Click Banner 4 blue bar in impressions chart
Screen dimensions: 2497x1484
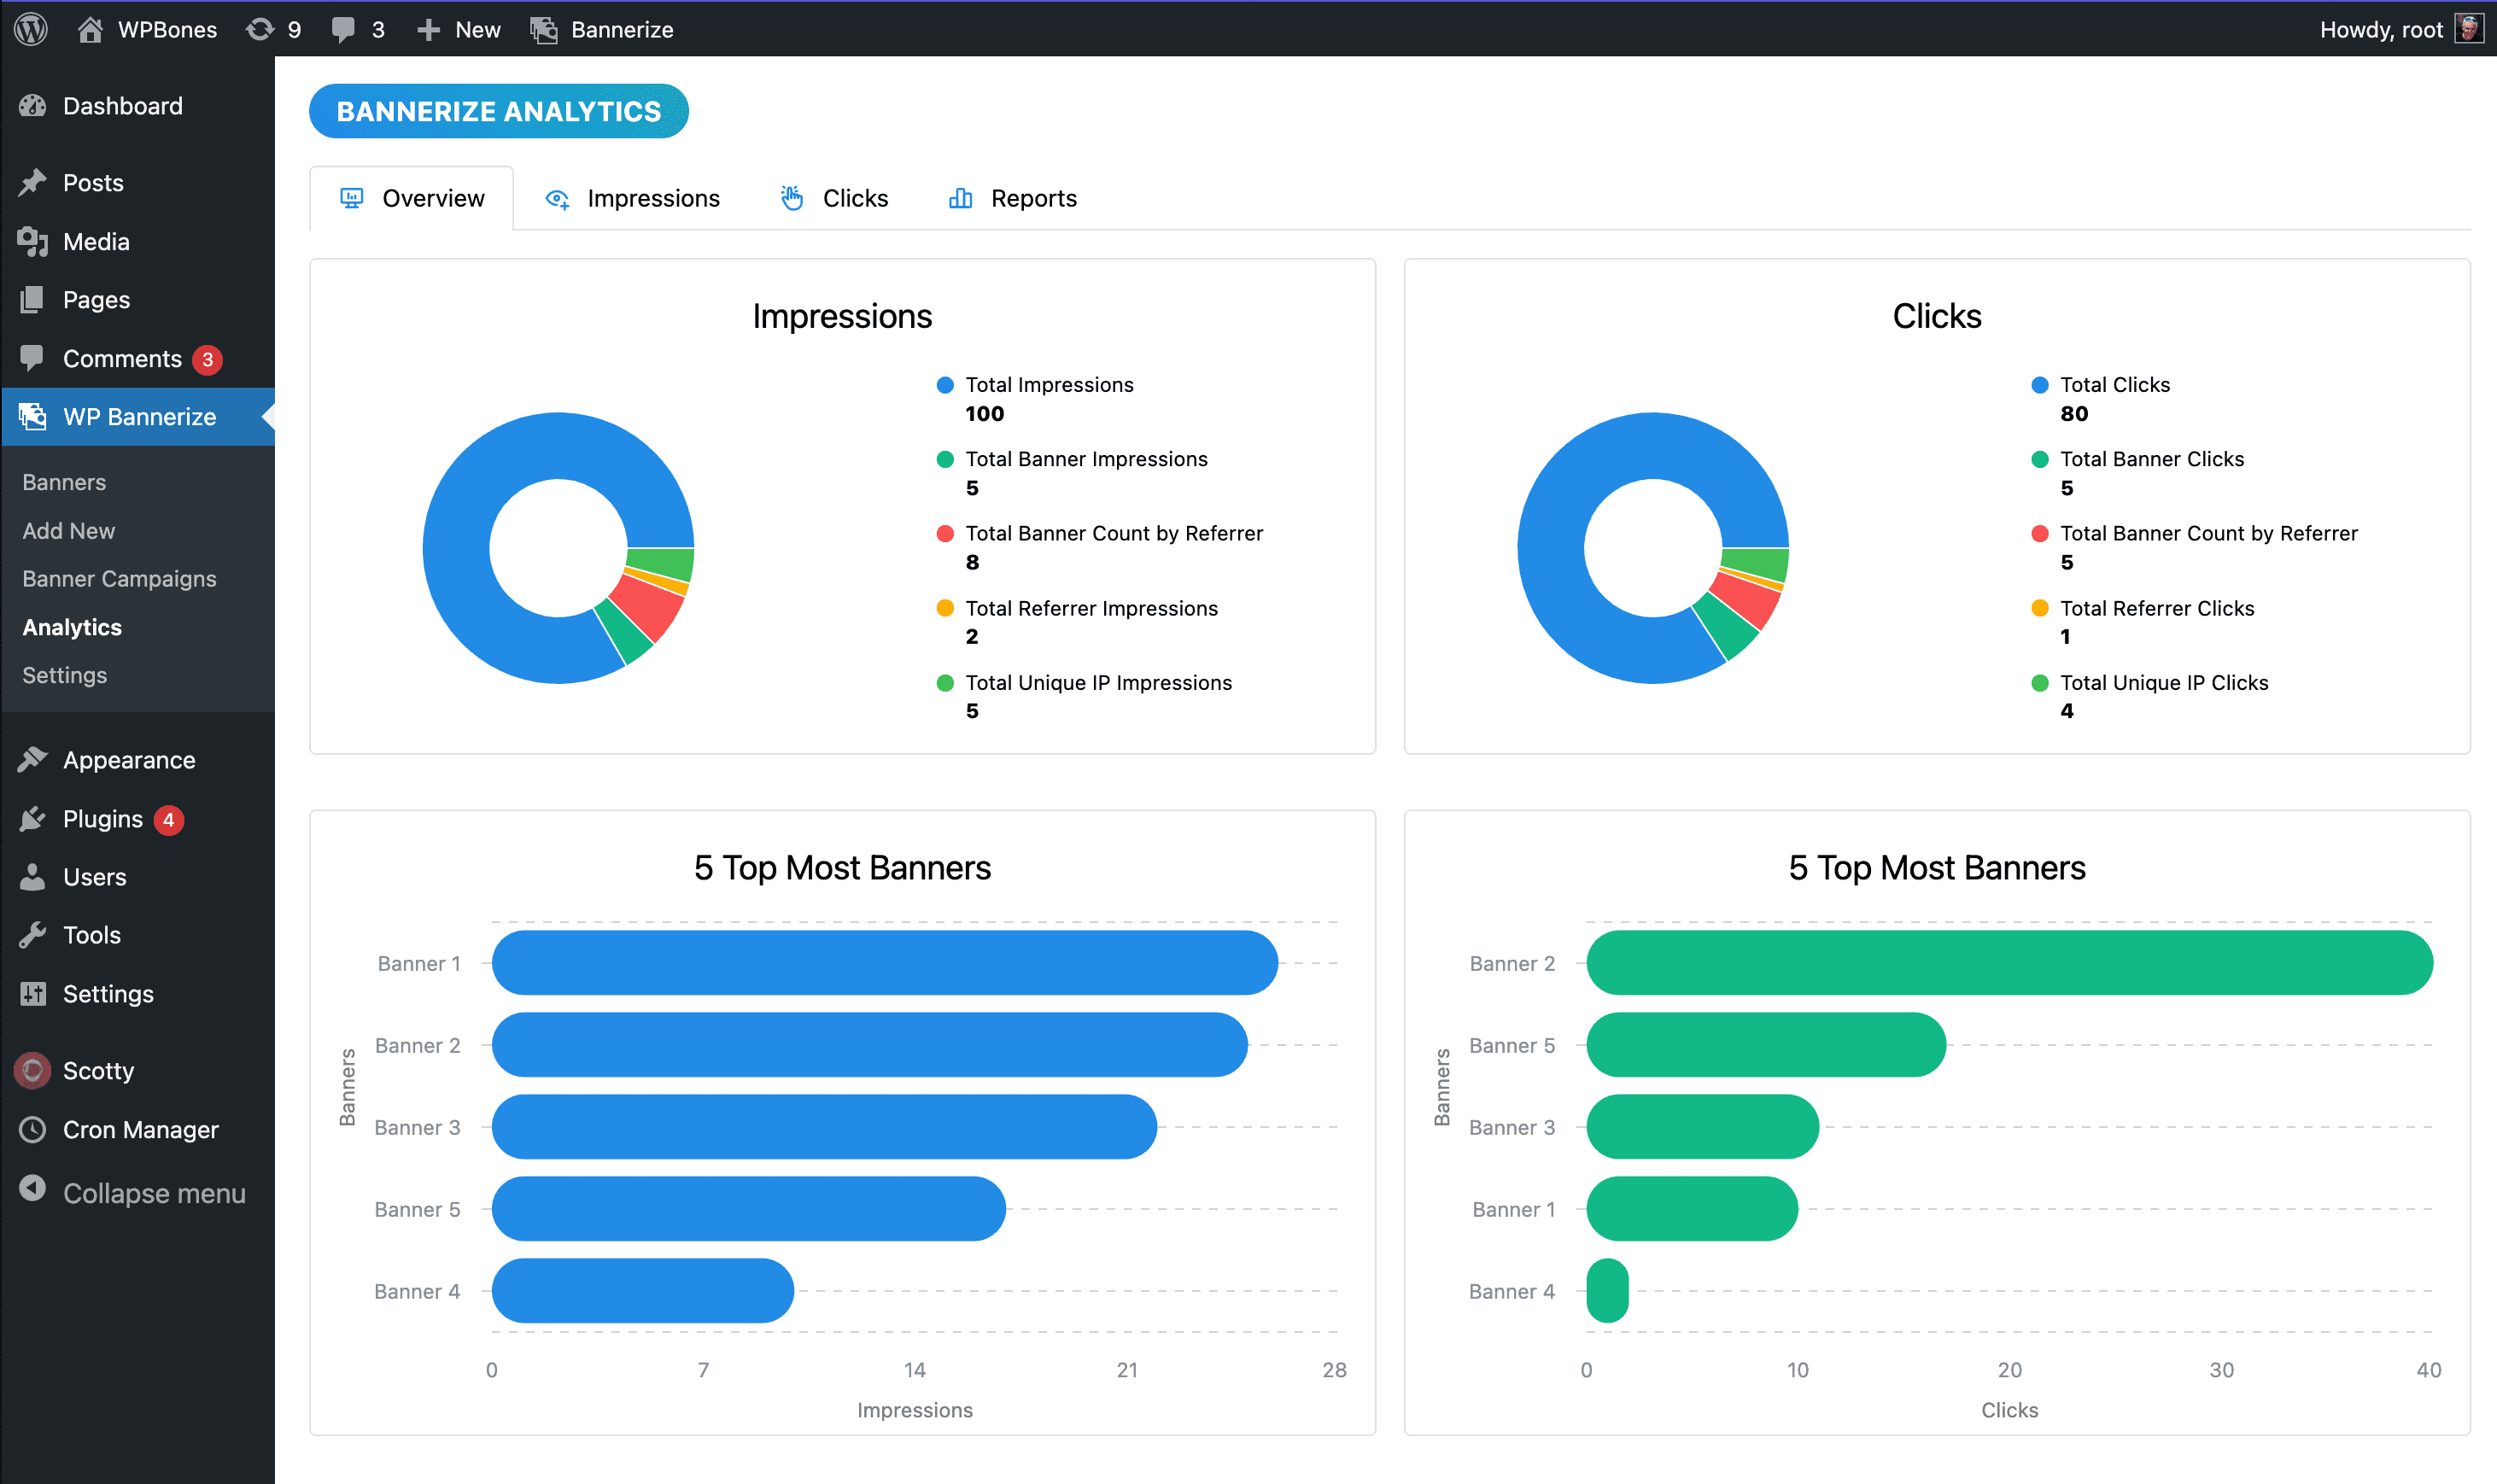[643, 1291]
